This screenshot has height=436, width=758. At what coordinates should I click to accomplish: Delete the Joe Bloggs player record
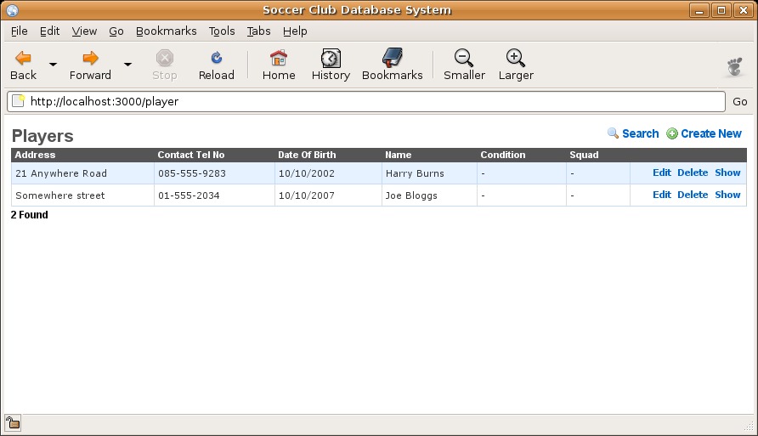click(x=692, y=195)
